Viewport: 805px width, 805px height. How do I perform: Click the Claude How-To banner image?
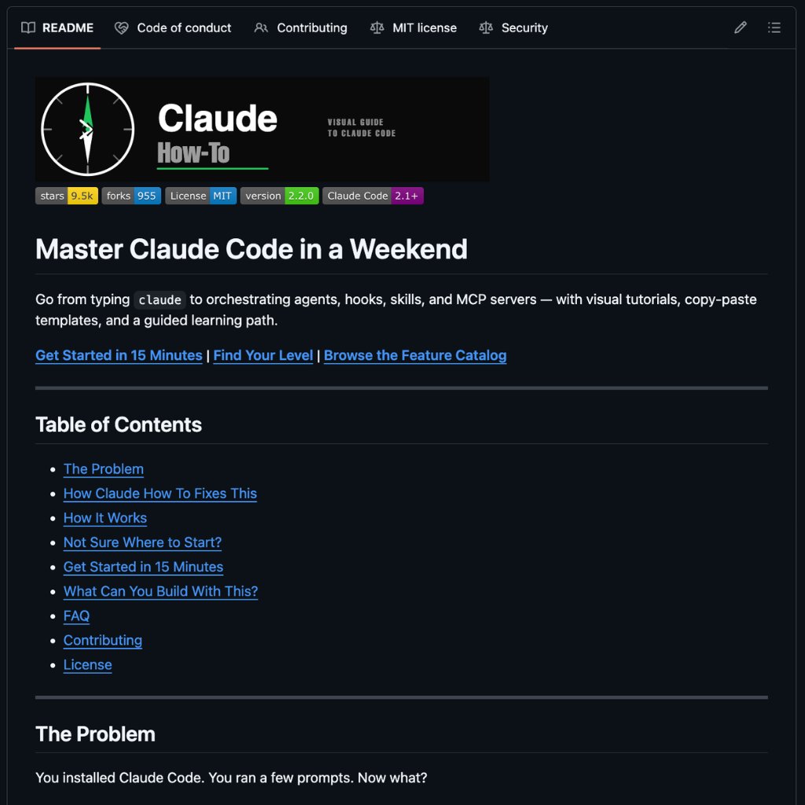262,130
